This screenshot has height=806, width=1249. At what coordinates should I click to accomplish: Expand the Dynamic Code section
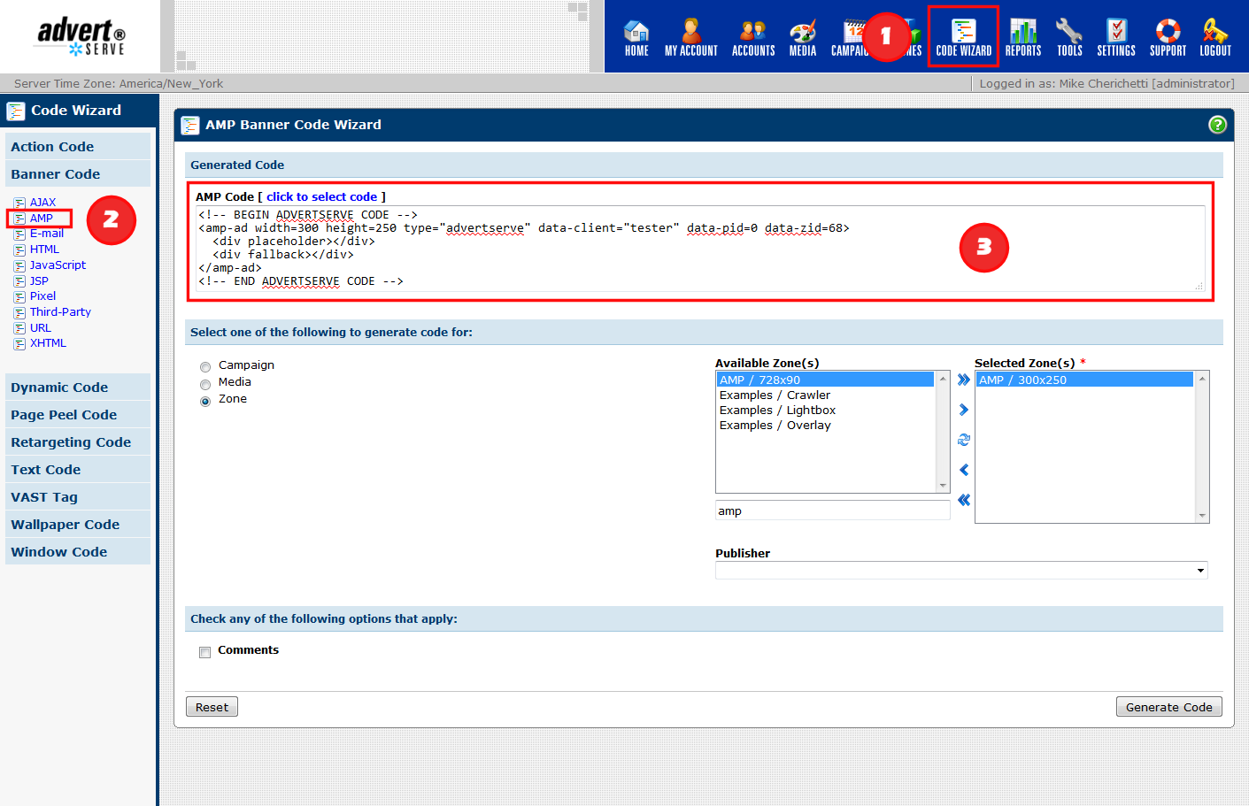(x=78, y=388)
